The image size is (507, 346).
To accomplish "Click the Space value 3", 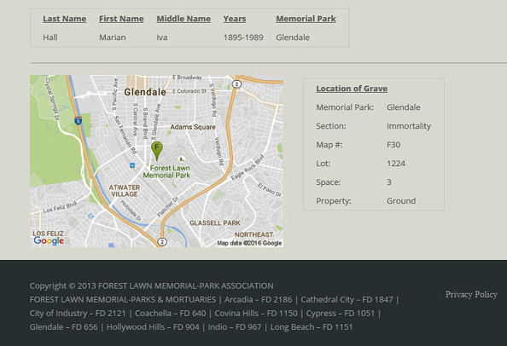I will [x=389, y=182].
